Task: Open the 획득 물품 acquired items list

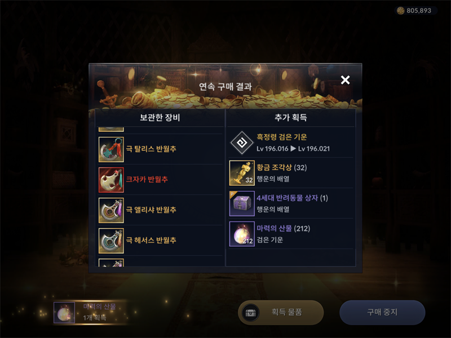Action: tap(281, 313)
